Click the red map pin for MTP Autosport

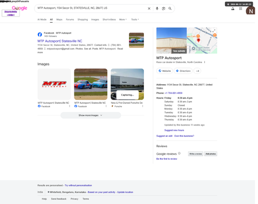(x=199, y=40)
